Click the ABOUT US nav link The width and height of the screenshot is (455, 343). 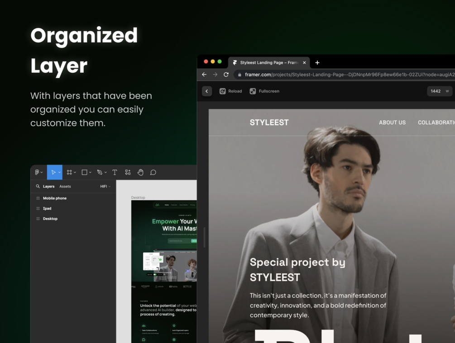(393, 122)
